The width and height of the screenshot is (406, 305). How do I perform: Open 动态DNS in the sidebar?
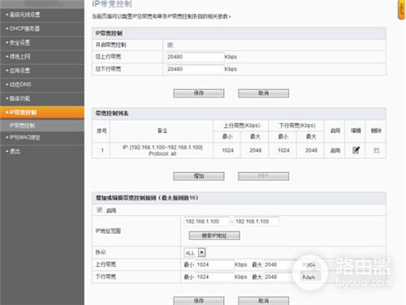(x=20, y=84)
